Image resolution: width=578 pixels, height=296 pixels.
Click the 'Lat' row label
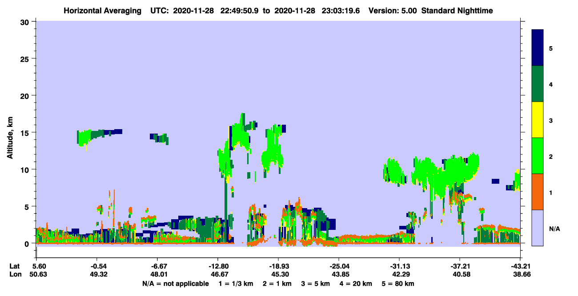[x=14, y=266]
